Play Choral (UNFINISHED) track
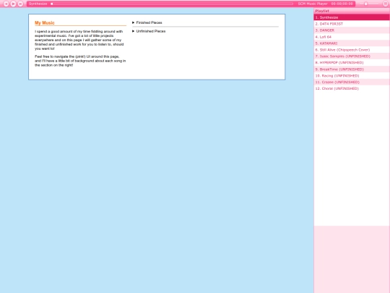 click(x=352, y=88)
